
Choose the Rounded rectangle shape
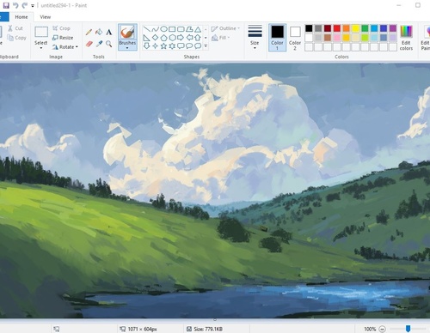pyautogui.click(x=181, y=29)
